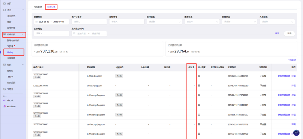Go to 首页 in the sidebar
The image size is (303, 139).
pyautogui.click(x=9, y=4)
